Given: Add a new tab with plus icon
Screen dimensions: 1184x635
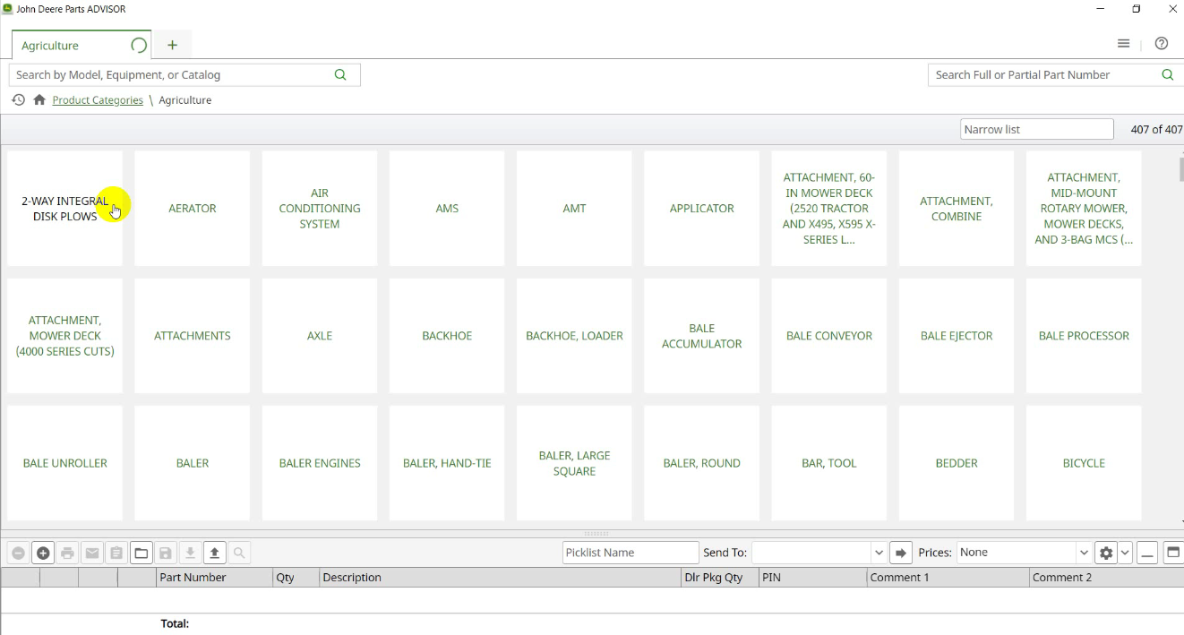Looking at the screenshot, I should [173, 45].
